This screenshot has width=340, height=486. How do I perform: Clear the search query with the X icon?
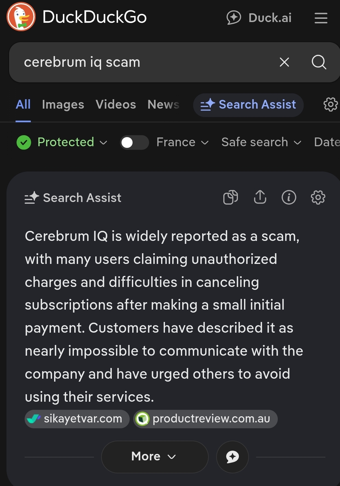(284, 62)
